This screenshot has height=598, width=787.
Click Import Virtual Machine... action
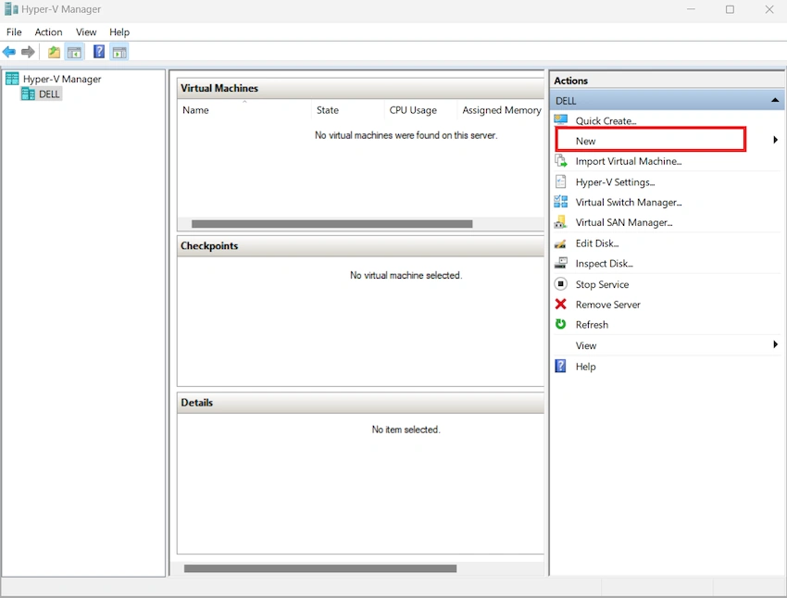click(x=629, y=161)
